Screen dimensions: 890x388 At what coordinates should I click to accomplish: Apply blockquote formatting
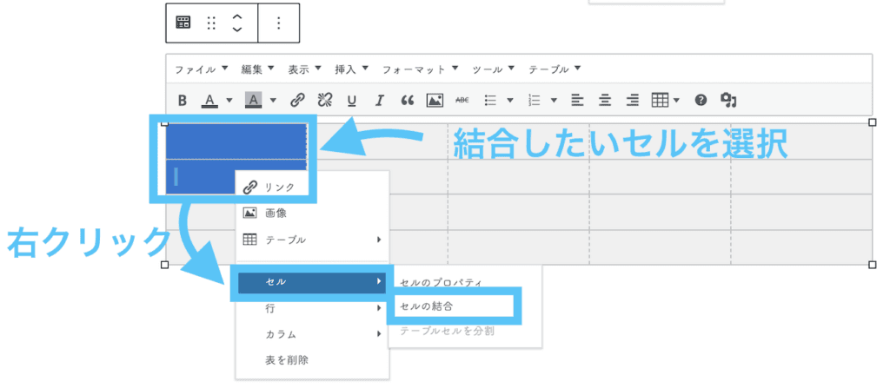point(407,101)
